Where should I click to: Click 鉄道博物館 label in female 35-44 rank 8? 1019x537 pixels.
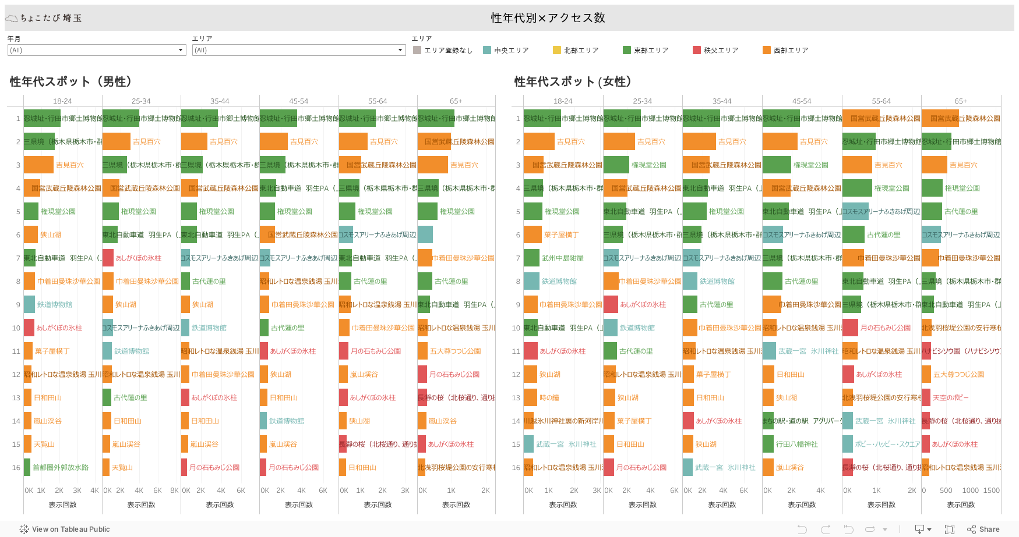tap(717, 281)
